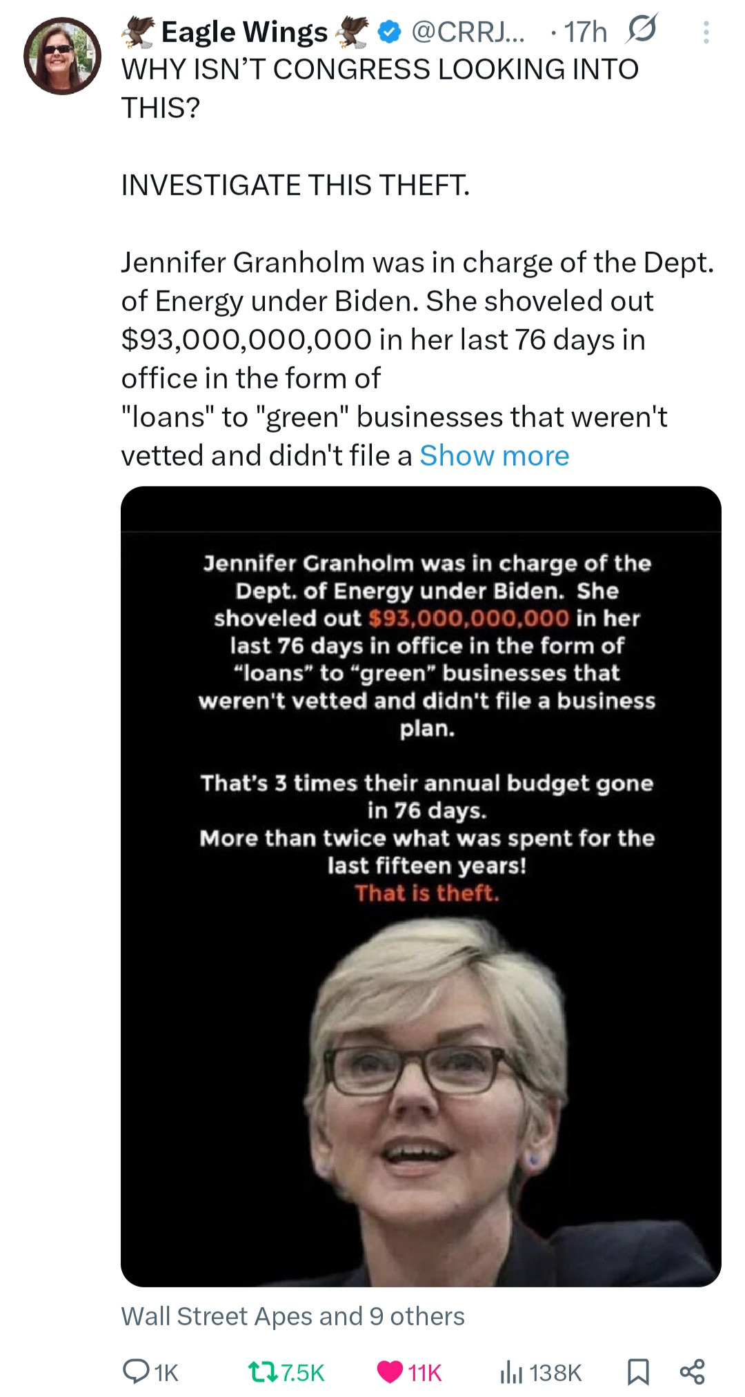The image size is (745, 1397).
Task: Click the 1K replies count
Action: [x=166, y=1372]
